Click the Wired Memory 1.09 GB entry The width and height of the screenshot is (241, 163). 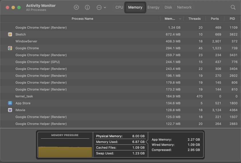[x=176, y=145]
